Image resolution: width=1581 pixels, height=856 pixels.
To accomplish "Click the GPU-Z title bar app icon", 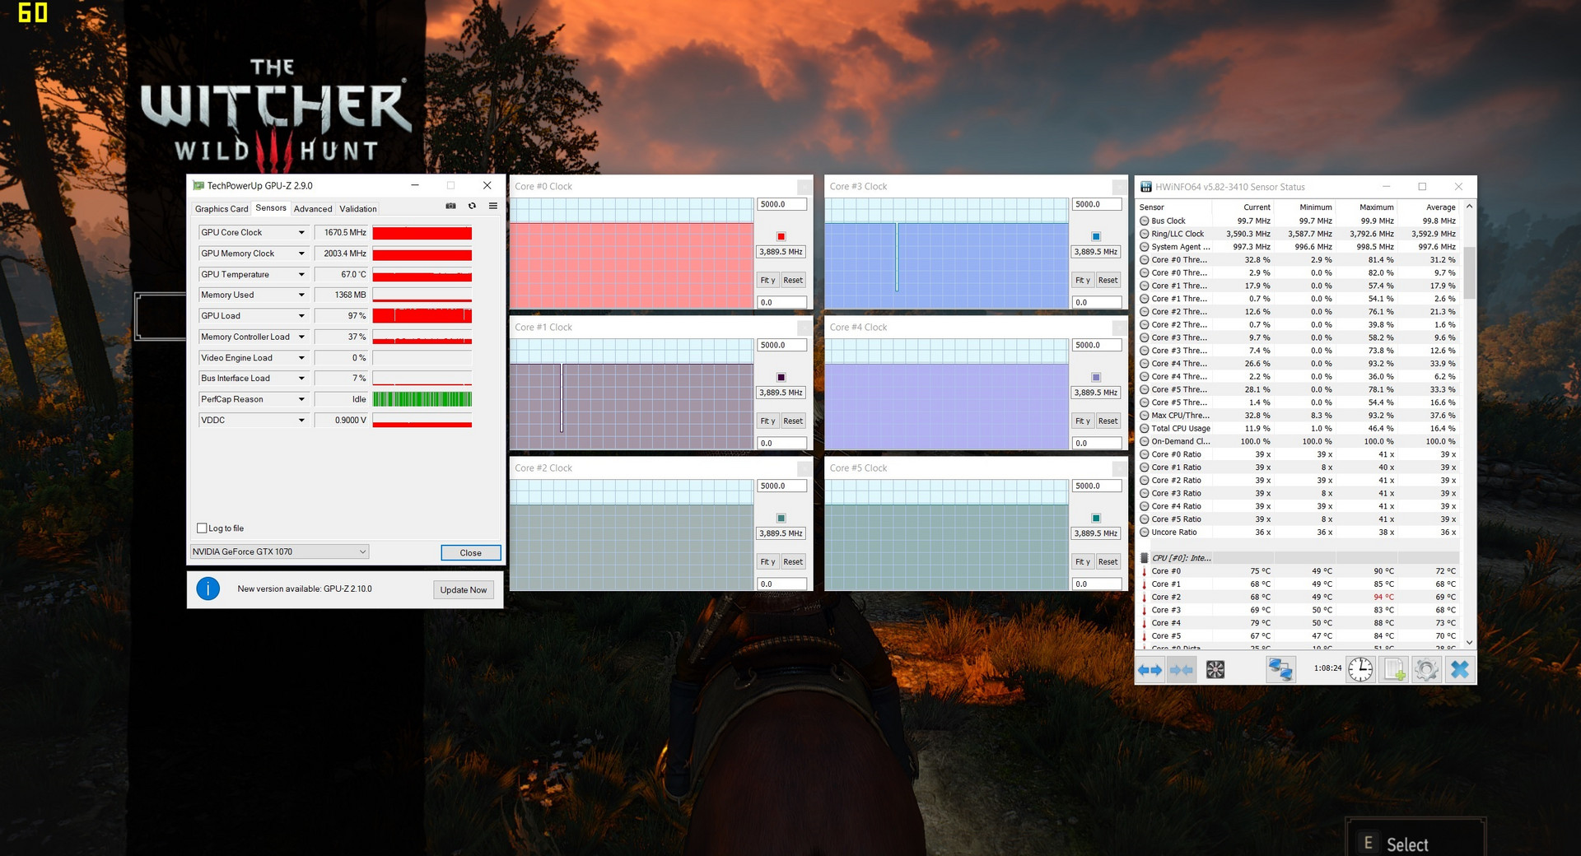I will click(198, 186).
